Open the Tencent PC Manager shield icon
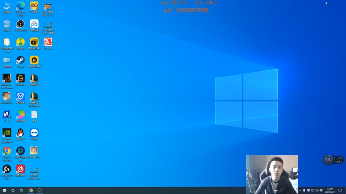The width and height of the screenshot is (346, 194). [20, 98]
